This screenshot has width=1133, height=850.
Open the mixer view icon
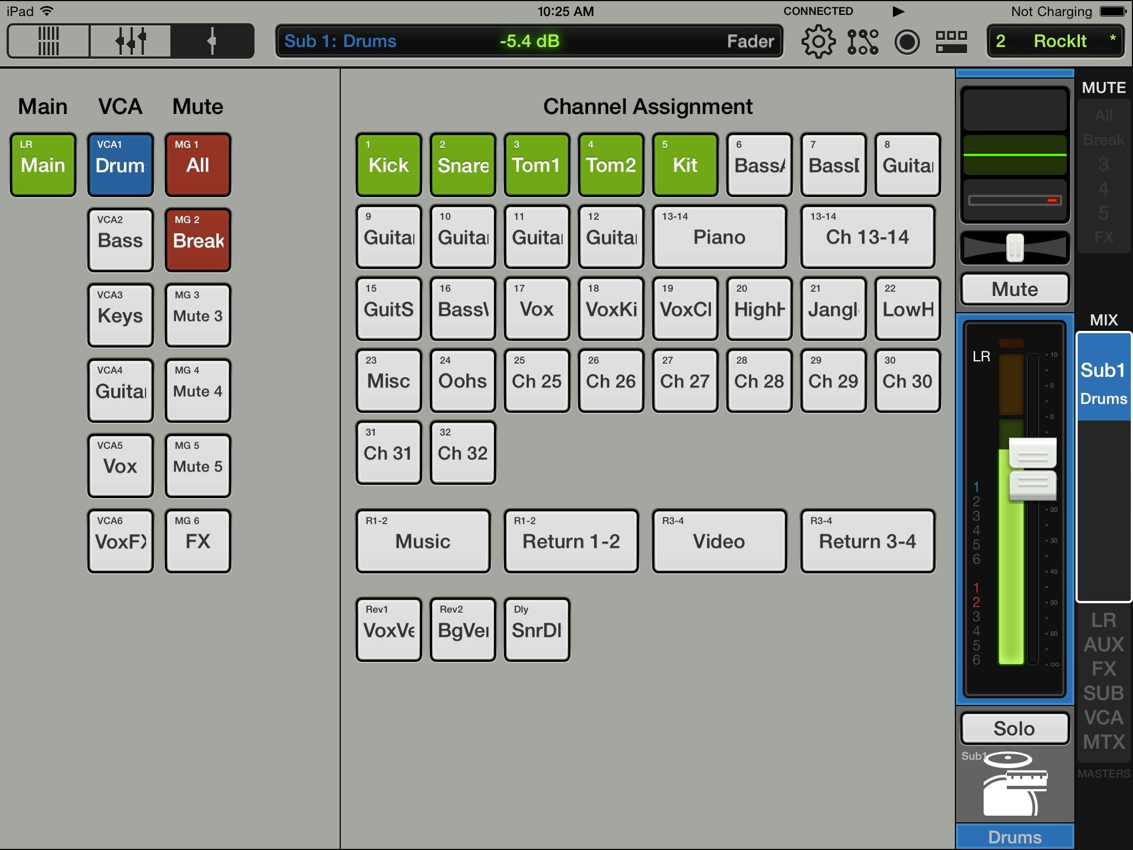49,41
